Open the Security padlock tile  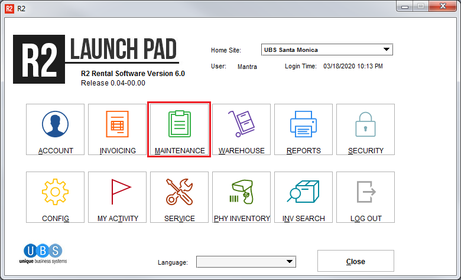click(365, 129)
